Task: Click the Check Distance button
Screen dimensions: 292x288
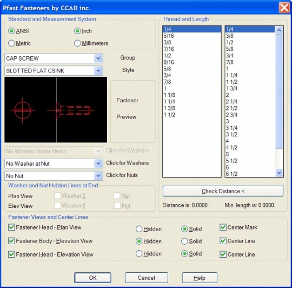Action: 223,191
